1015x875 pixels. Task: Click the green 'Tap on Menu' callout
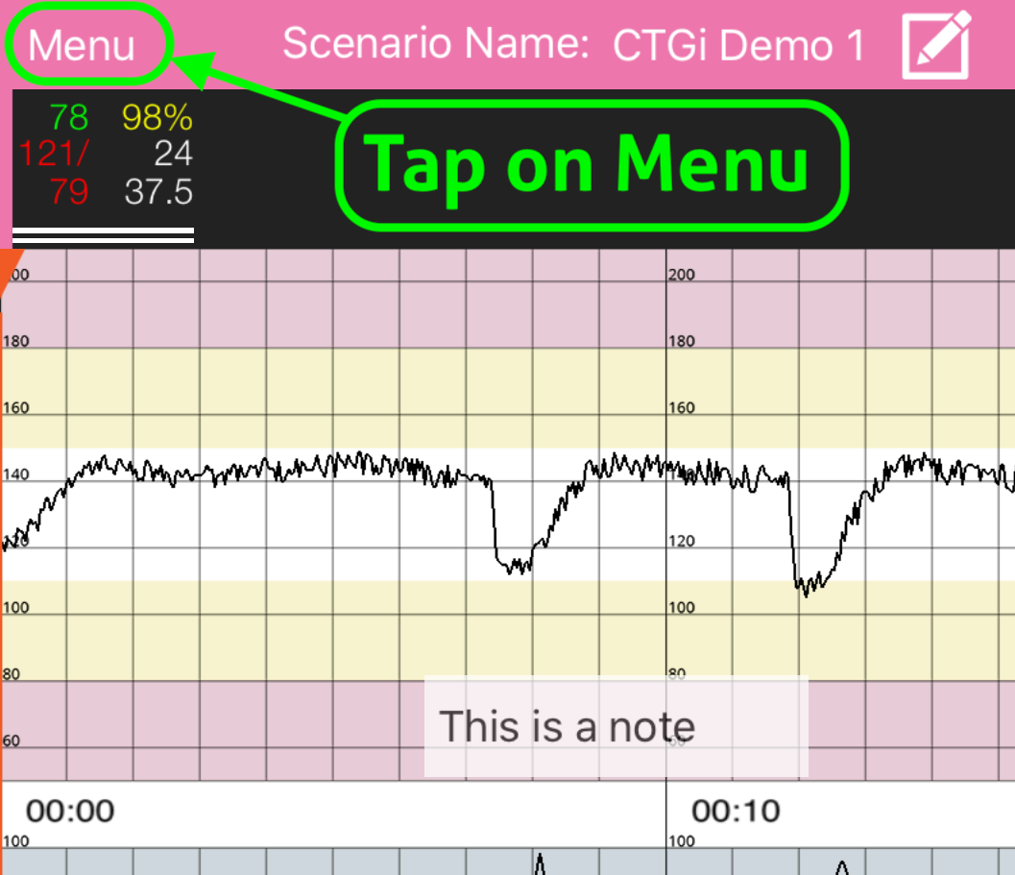[592, 165]
